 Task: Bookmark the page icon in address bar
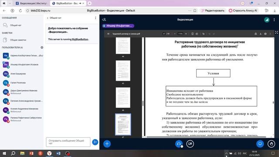coord(195,10)
